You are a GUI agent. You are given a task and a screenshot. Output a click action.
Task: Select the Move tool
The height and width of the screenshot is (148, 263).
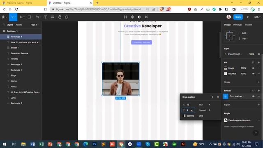tap(12, 17)
